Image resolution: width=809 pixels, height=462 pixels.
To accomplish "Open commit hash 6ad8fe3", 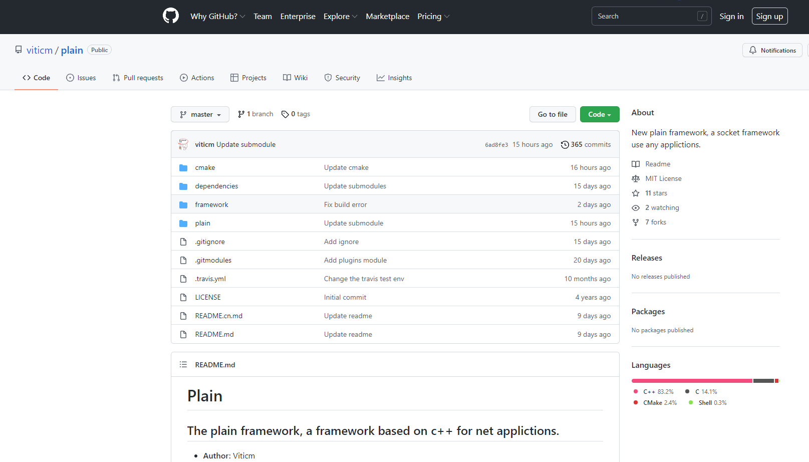I will (496, 145).
